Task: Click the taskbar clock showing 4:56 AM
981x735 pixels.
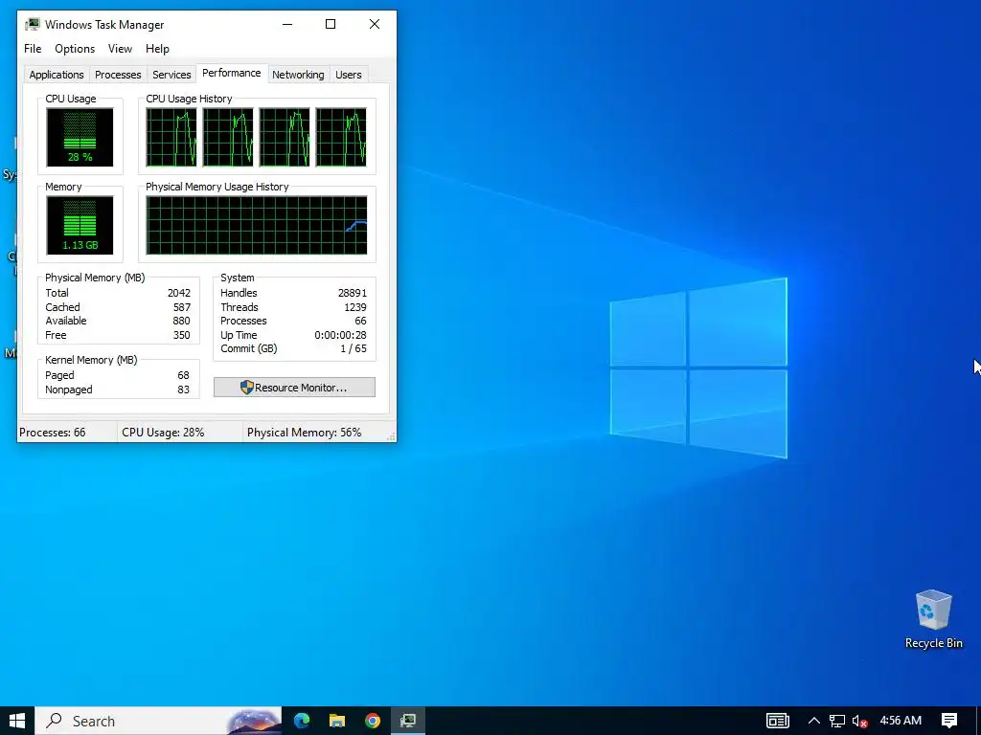Action: [901, 721]
